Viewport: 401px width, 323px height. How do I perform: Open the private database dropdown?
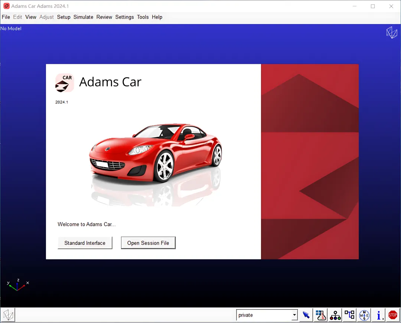click(x=294, y=315)
